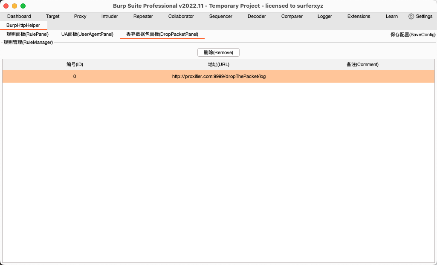Open the Comparer tab
This screenshot has height=265, width=437.
(292, 17)
